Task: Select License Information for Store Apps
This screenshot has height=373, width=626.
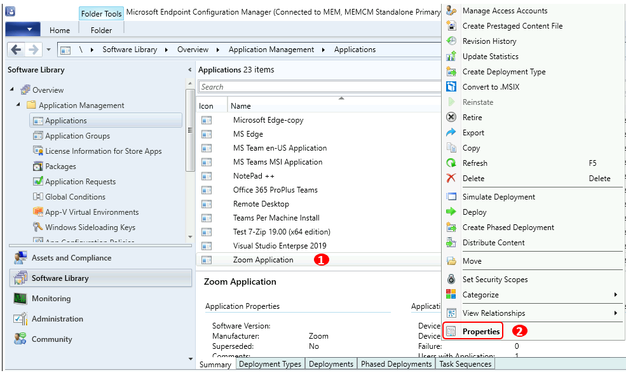Action: 104,151
